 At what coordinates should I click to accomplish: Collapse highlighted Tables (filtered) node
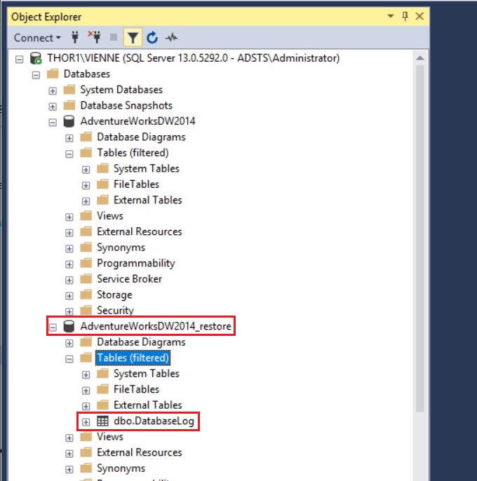coord(69,359)
